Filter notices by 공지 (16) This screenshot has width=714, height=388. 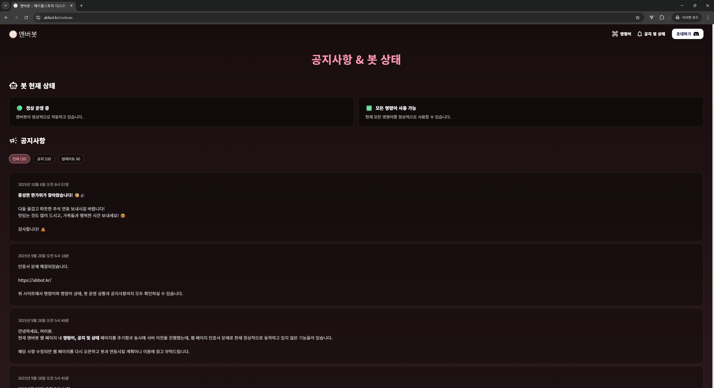pos(44,159)
